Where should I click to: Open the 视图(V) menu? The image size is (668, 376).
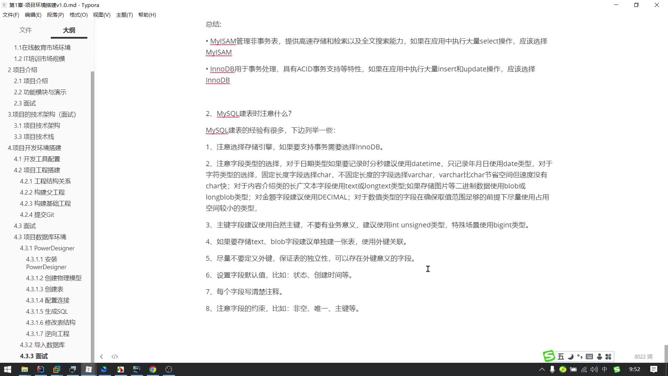[x=102, y=15]
